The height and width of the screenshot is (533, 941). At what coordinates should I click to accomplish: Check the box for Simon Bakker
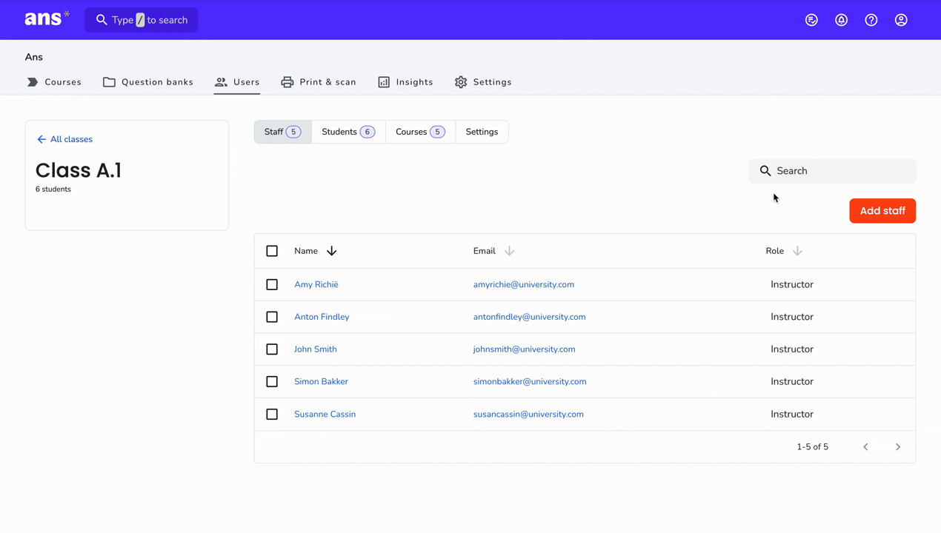tap(272, 382)
